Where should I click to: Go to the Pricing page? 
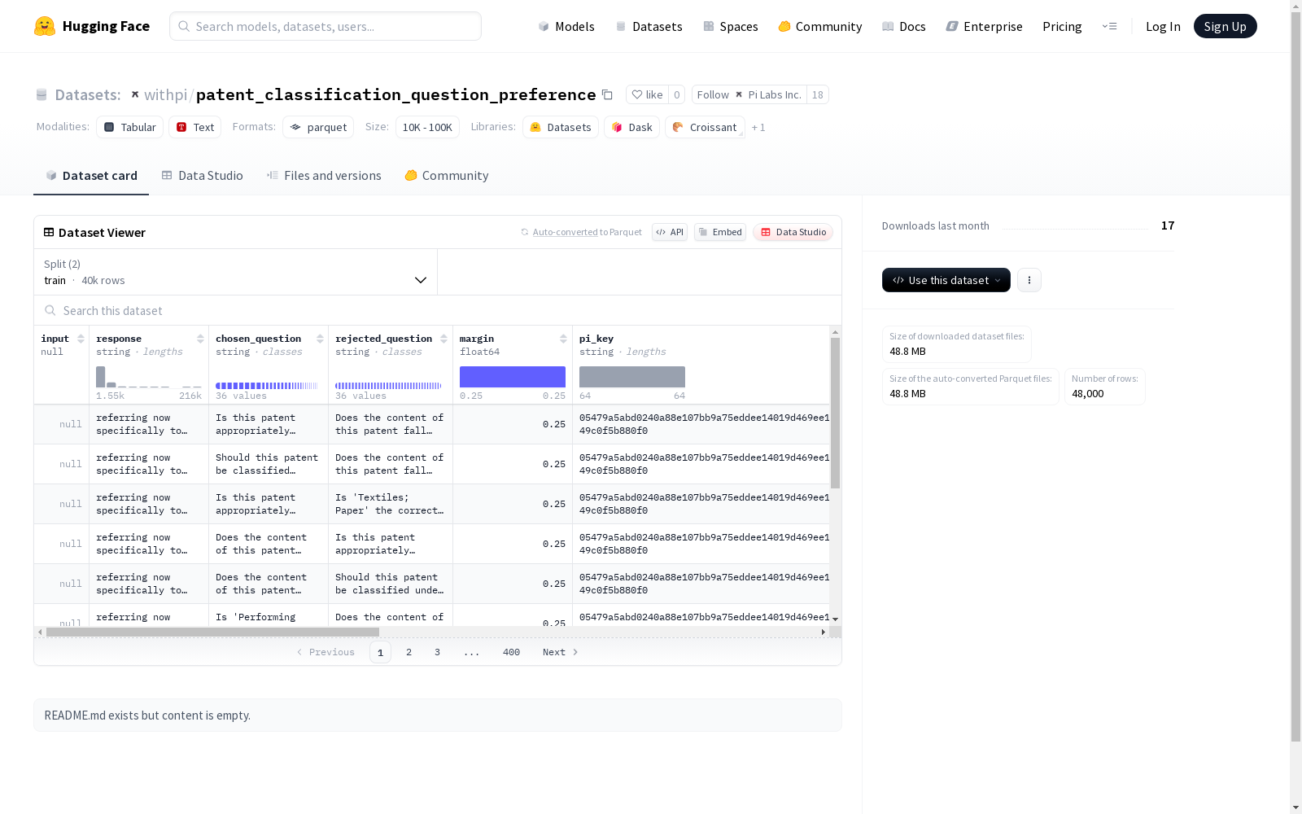point(1062,26)
